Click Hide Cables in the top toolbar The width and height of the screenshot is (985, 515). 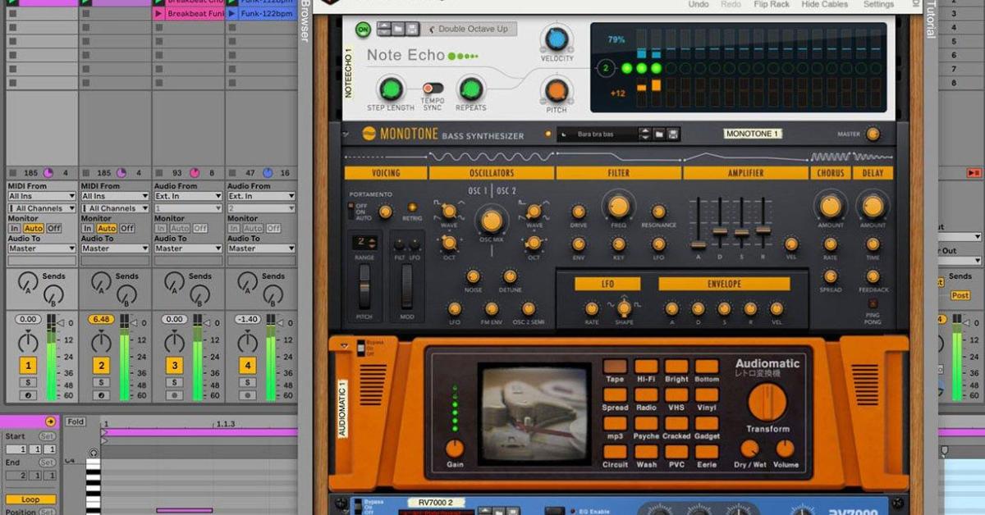coord(823,4)
